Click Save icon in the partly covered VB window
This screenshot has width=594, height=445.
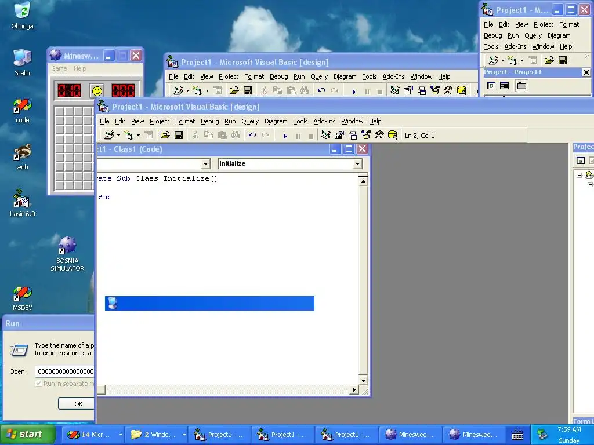248,90
